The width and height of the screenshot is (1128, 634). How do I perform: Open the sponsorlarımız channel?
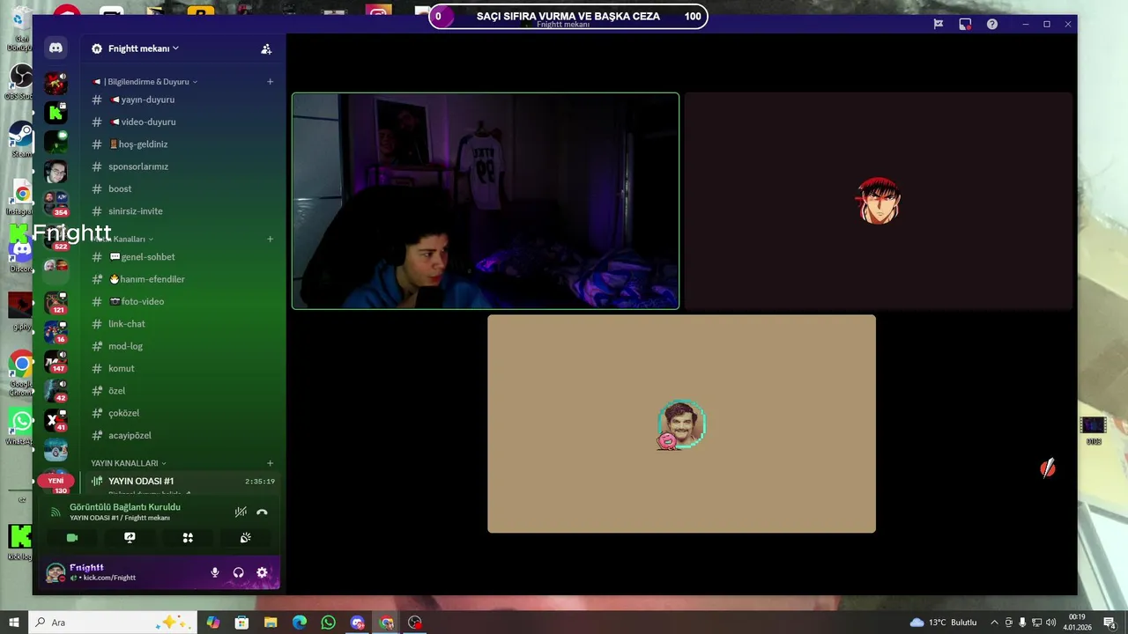182,166
